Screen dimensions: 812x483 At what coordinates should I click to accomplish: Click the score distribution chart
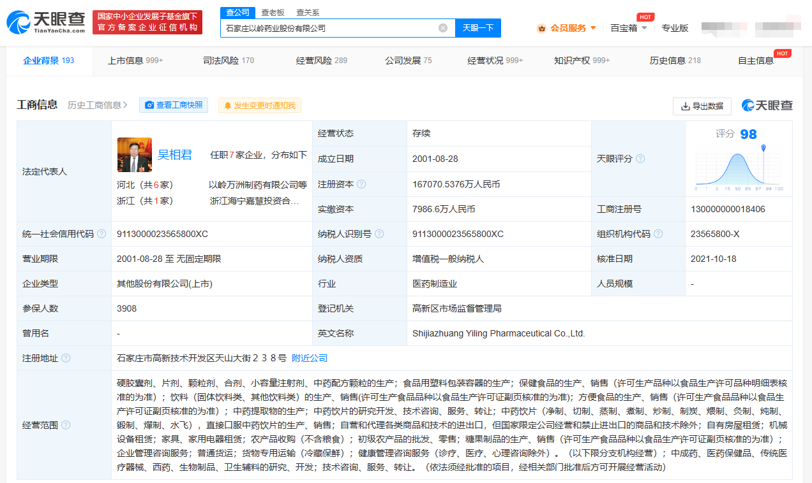[739, 168]
